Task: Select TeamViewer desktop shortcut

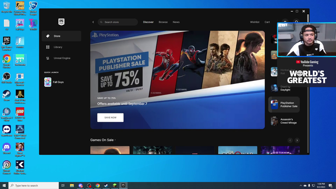Action: [x=7, y=131]
